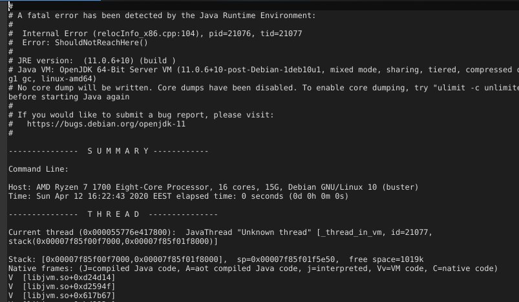Click the 'Stack: [0x00007f85f00f7000' line
The image size is (519, 302).
(x=216, y=259)
